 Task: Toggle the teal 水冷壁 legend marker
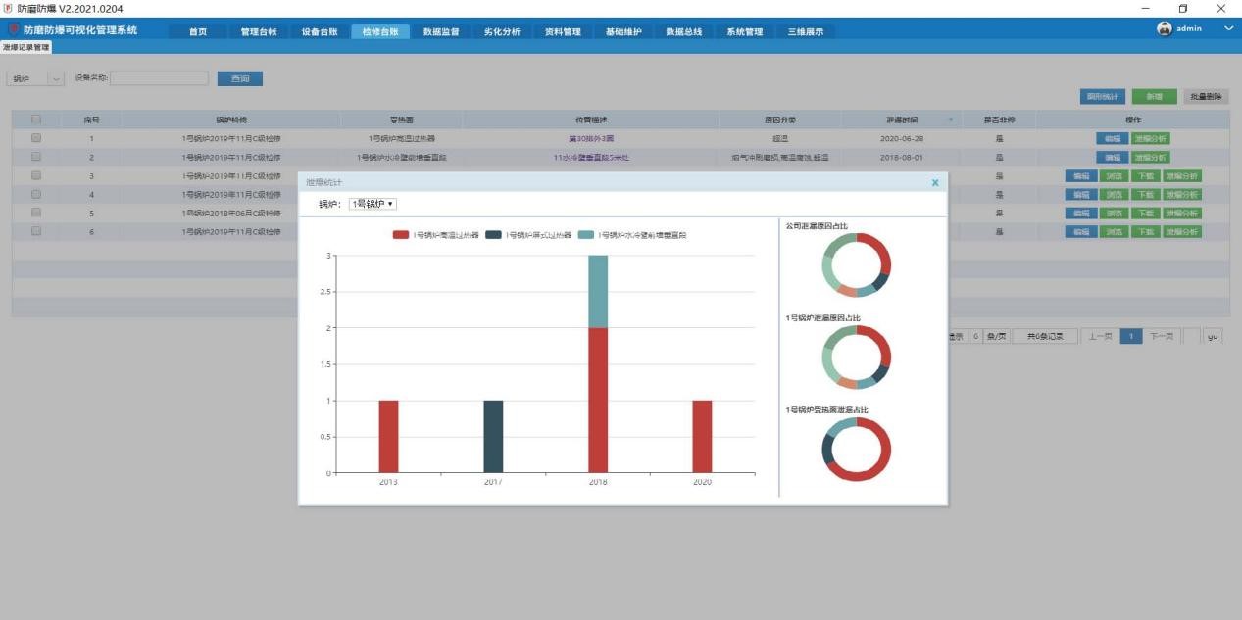coord(586,235)
